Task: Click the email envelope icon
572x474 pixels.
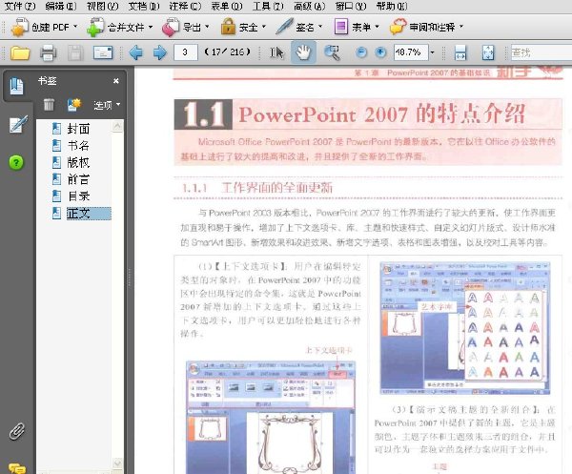Action: pyautogui.click(x=103, y=52)
